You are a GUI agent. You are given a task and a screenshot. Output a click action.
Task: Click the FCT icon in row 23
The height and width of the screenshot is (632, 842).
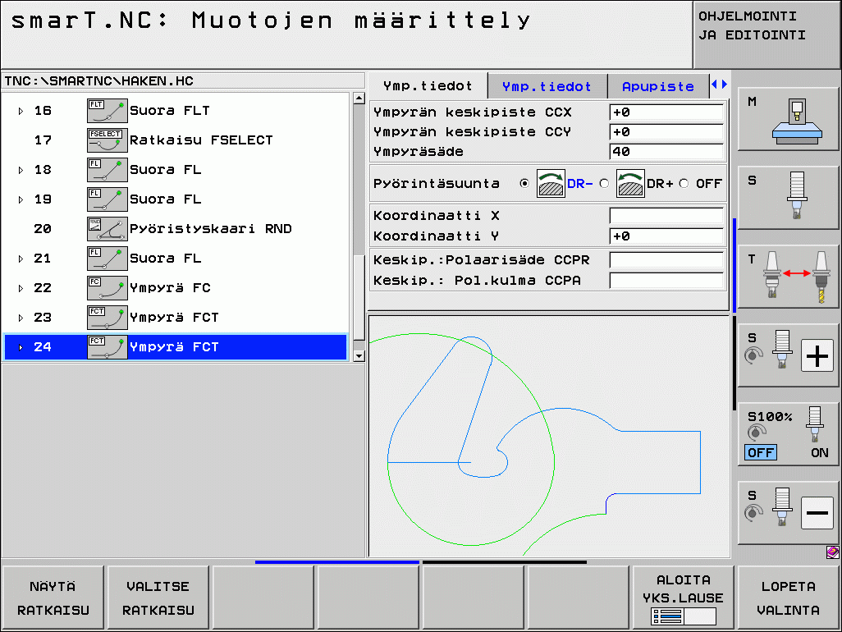pyautogui.click(x=108, y=318)
